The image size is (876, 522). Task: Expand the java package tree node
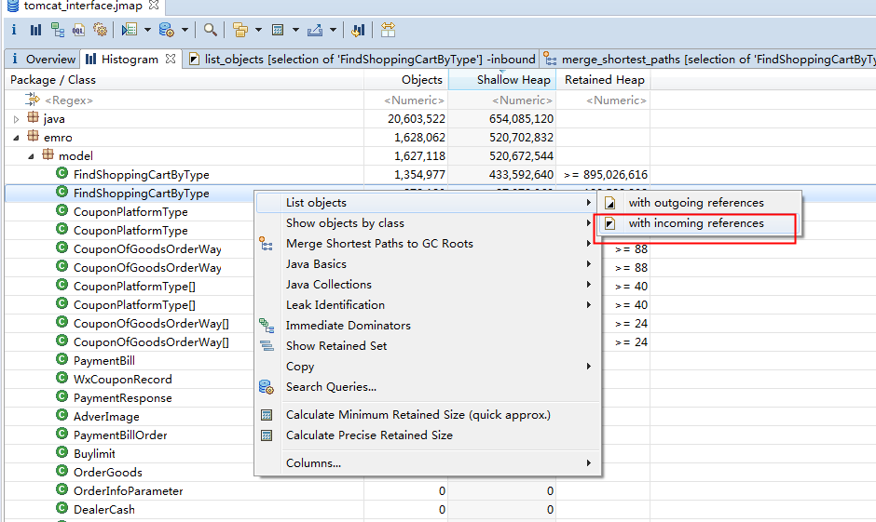point(16,119)
